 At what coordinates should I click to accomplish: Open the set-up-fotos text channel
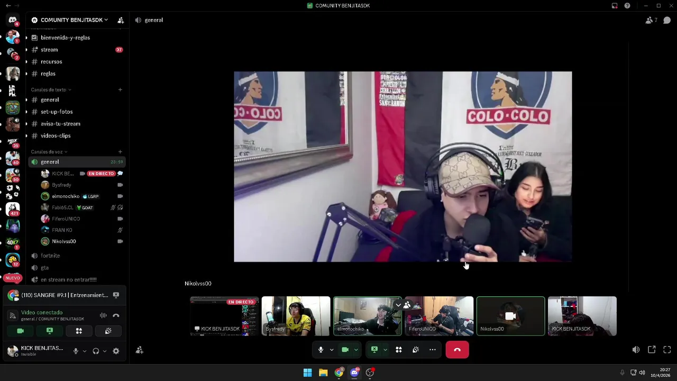point(77,112)
